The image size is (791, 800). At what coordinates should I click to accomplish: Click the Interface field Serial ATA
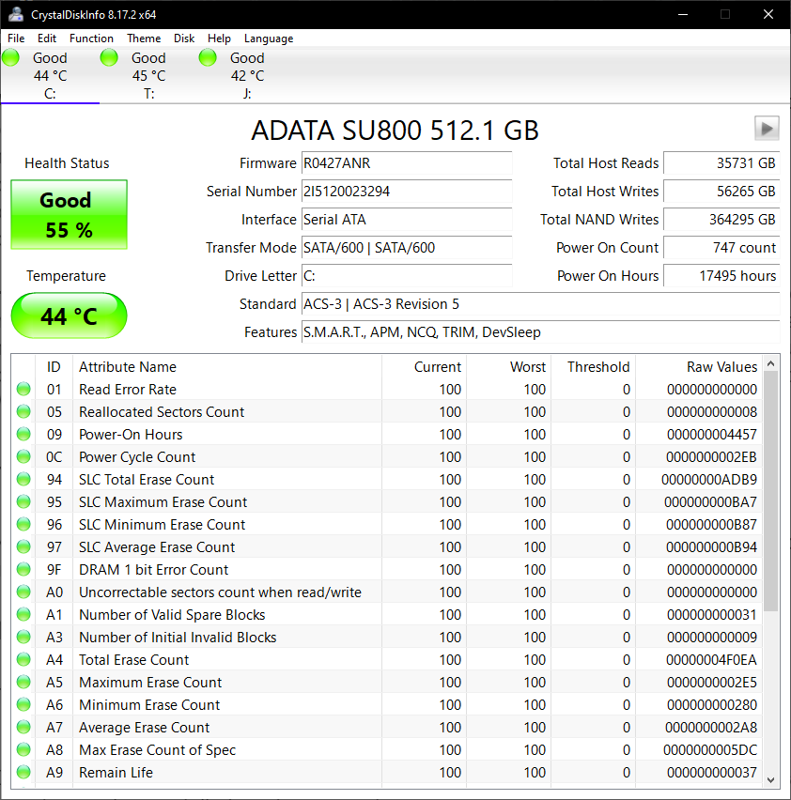pyautogui.click(x=407, y=220)
